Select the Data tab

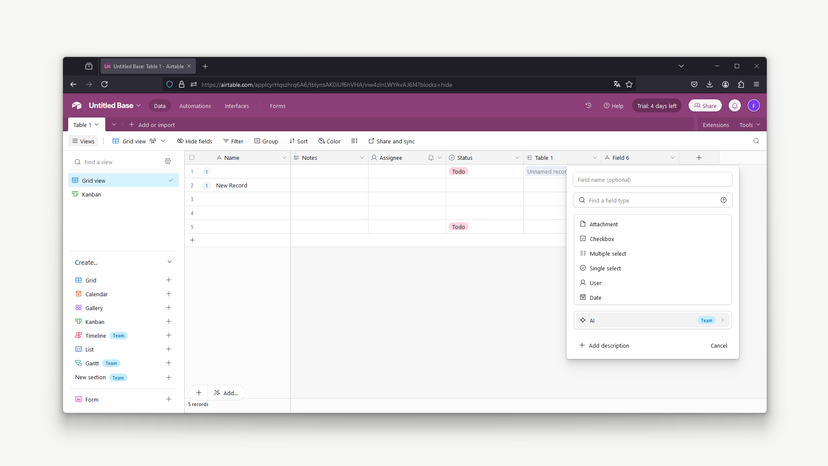[160, 106]
